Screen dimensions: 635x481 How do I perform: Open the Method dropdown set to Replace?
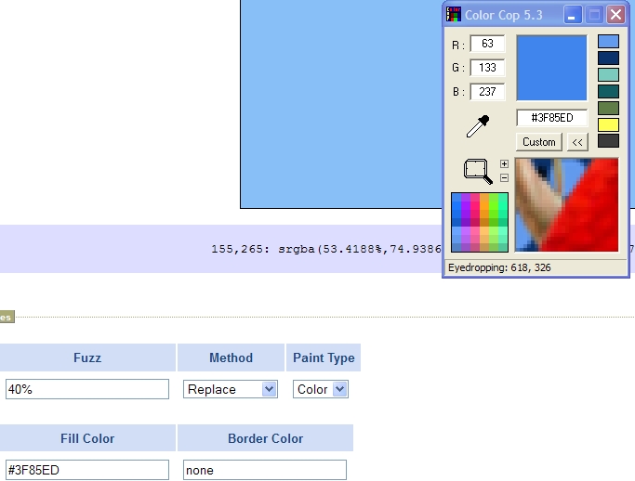[231, 389]
